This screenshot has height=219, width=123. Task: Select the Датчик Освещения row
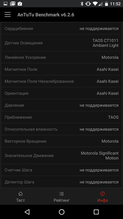click(x=61, y=43)
